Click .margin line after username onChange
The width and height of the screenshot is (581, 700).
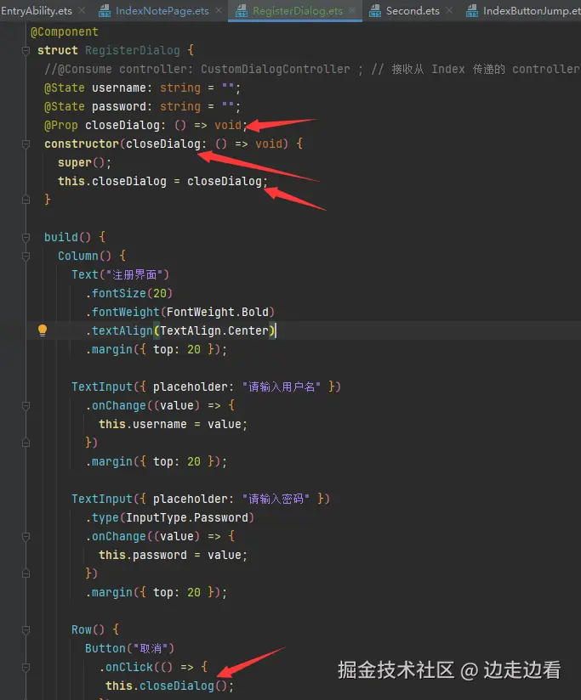157,461
